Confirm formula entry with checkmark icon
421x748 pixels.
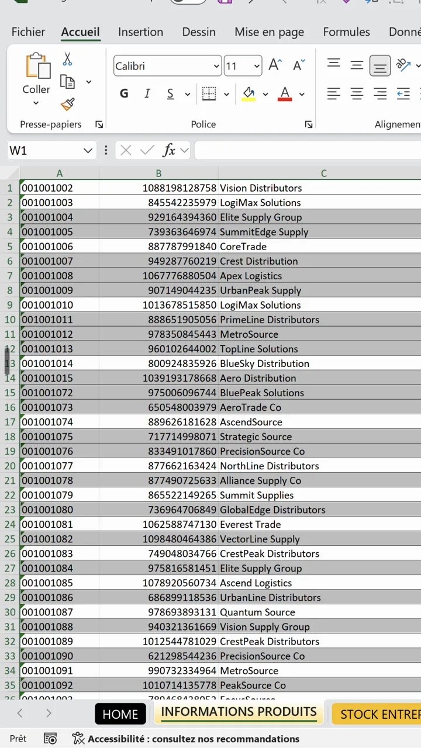[147, 151]
